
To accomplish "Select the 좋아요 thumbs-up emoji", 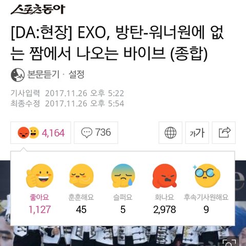I will pos(39,176).
